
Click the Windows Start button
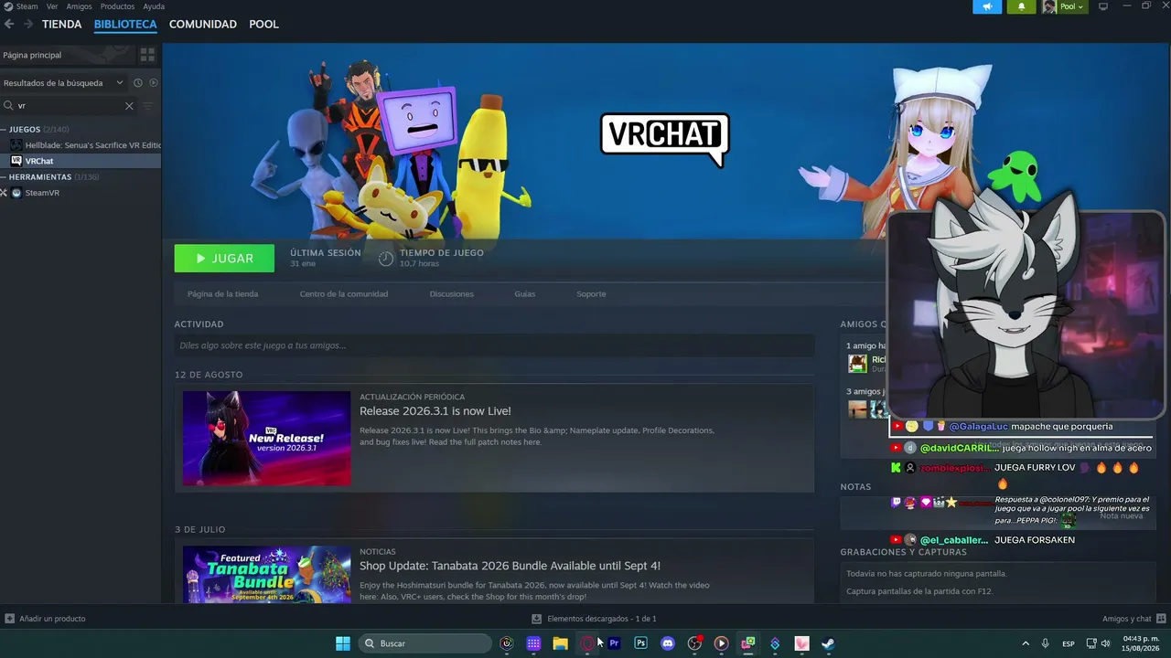click(343, 643)
